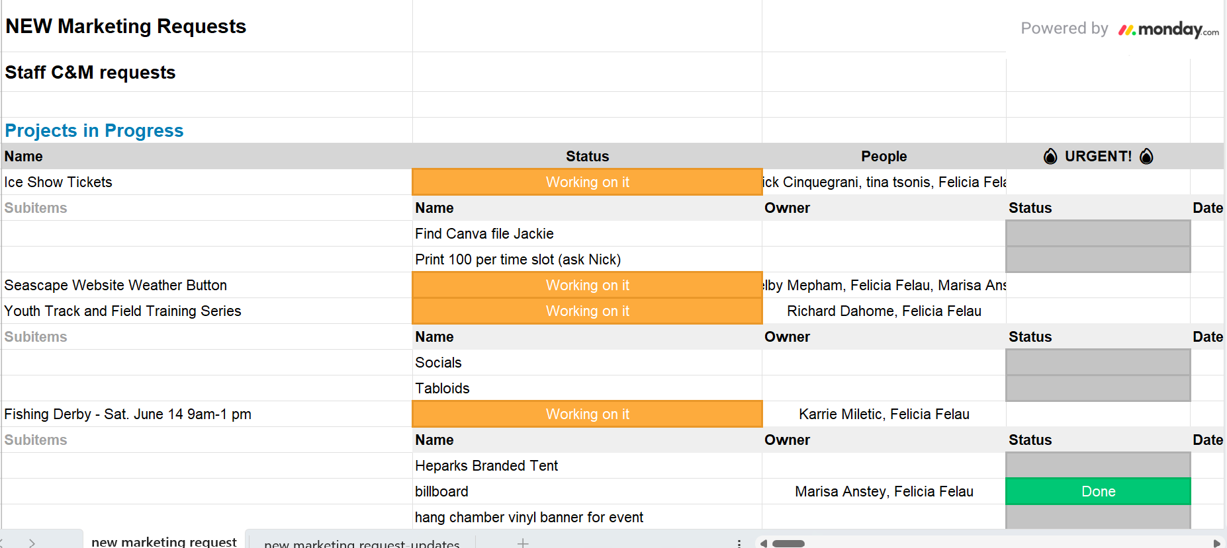The image size is (1227, 548).
Task: Open the three-dot sheet options menu
Action: tap(739, 543)
